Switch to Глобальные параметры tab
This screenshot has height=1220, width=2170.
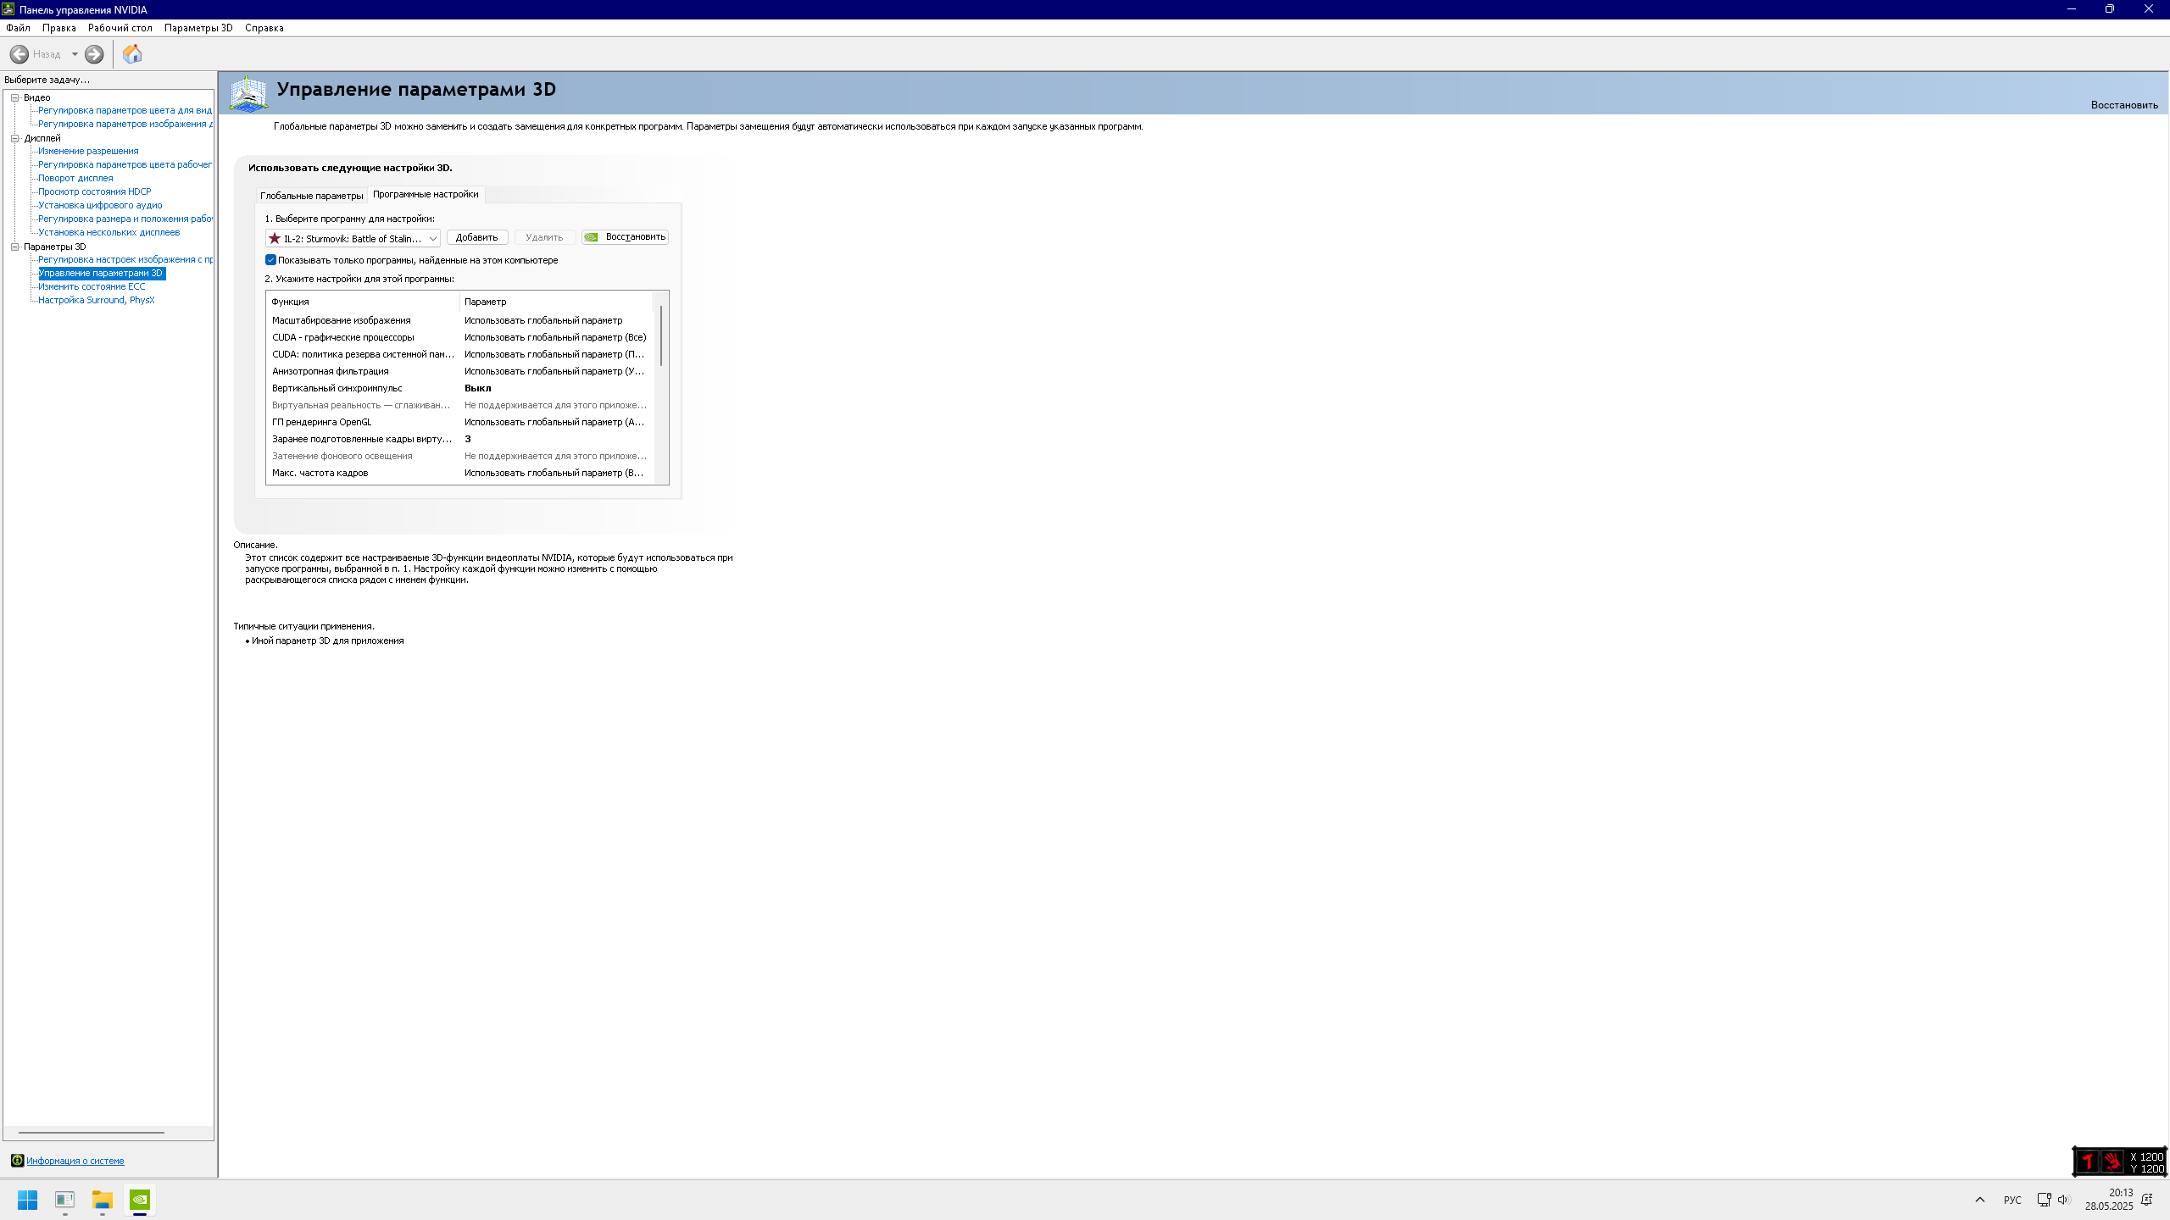311,196
